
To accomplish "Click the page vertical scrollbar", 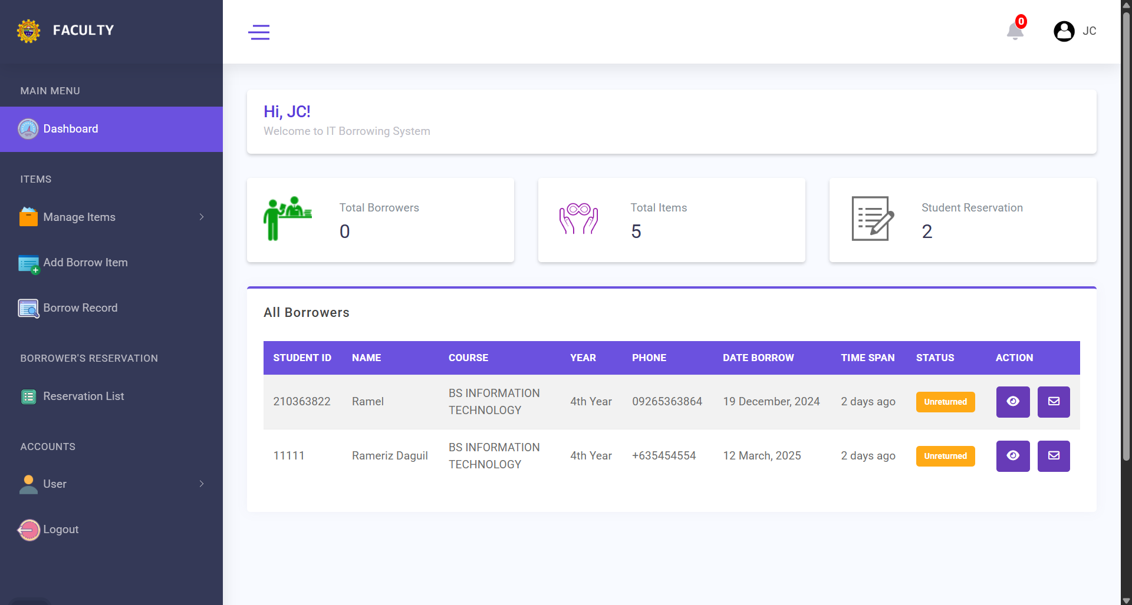I will (x=1126, y=236).
